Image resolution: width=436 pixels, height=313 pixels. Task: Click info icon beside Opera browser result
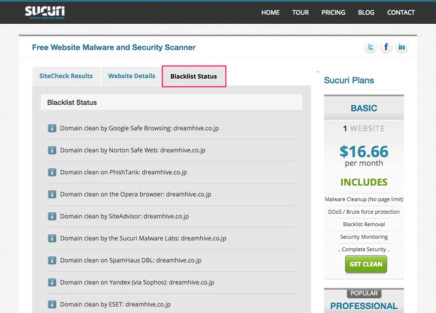(52, 194)
